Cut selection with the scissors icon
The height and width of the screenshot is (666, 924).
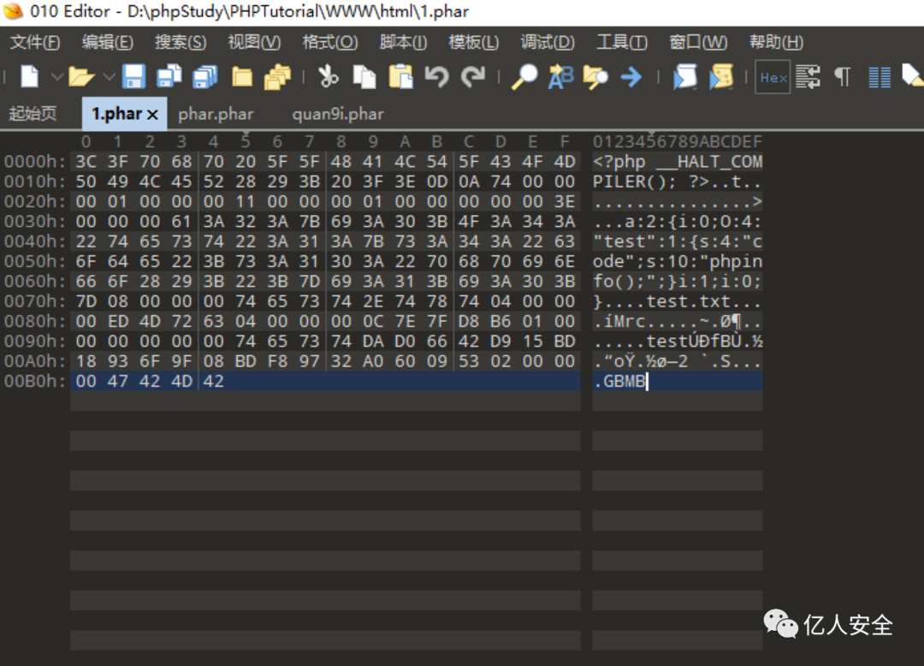329,77
